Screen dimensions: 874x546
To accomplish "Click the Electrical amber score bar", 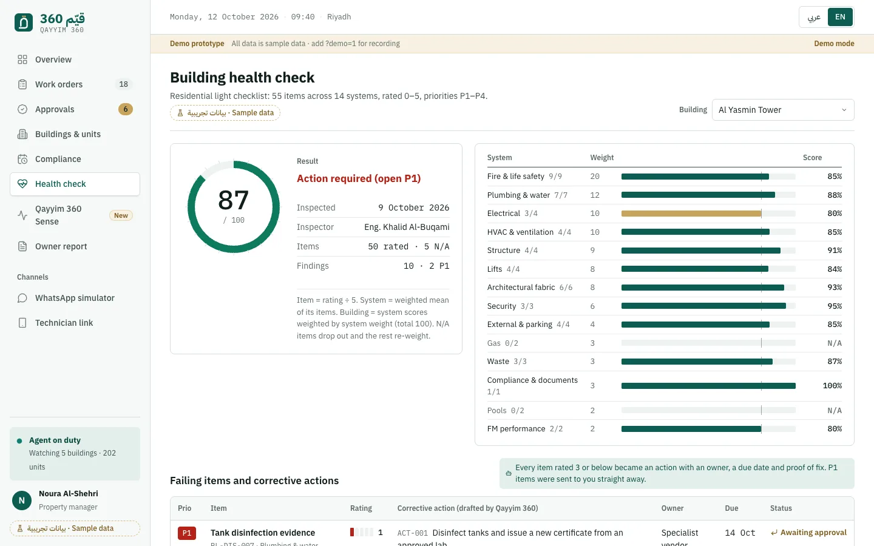I will pyautogui.click(x=691, y=214).
